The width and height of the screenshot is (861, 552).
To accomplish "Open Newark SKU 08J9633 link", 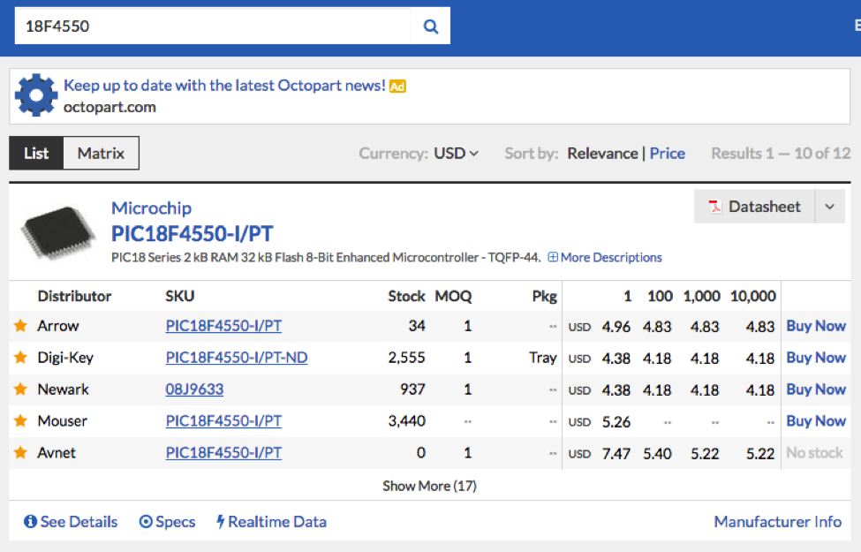I will (194, 389).
